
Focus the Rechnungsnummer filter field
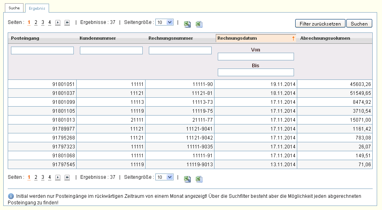(x=180, y=50)
